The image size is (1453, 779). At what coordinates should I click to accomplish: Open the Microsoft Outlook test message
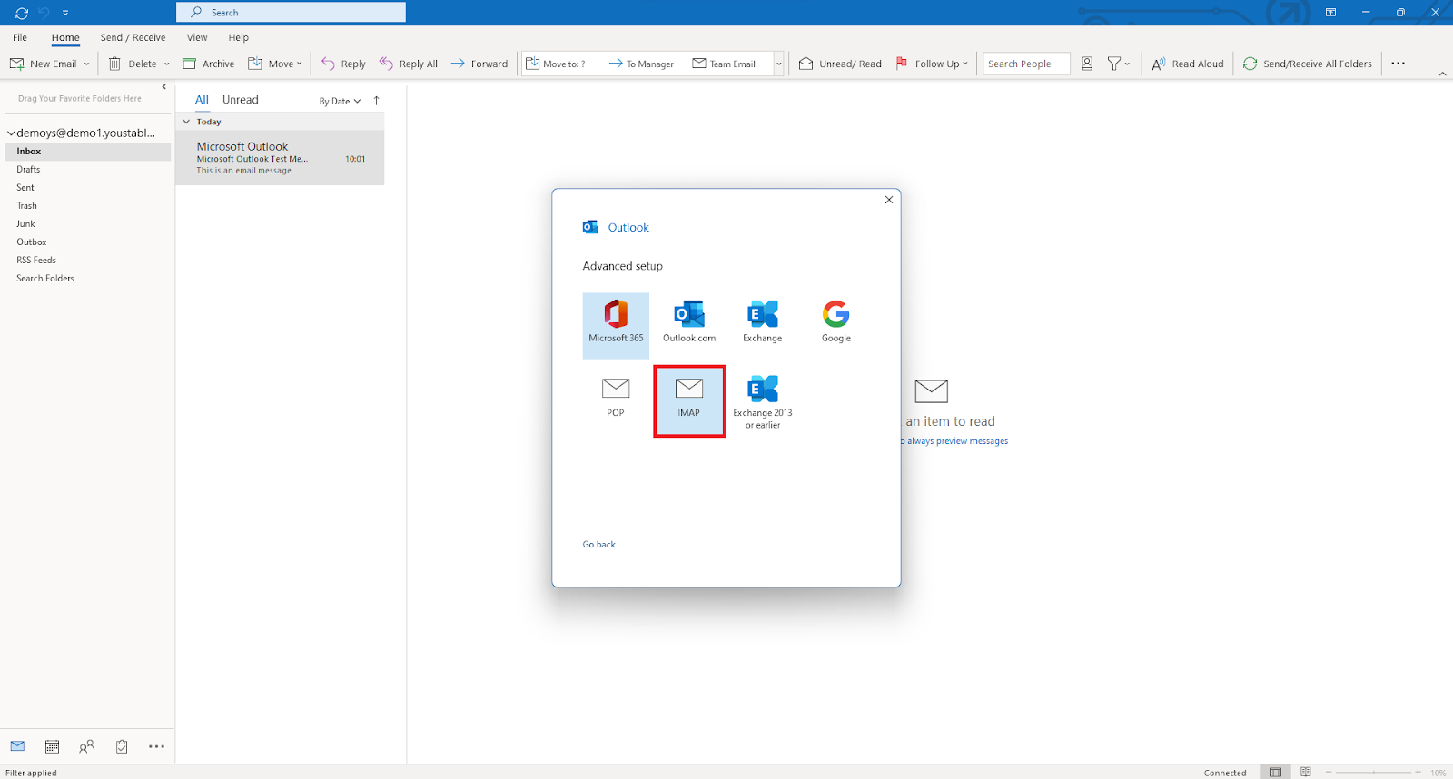280,158
